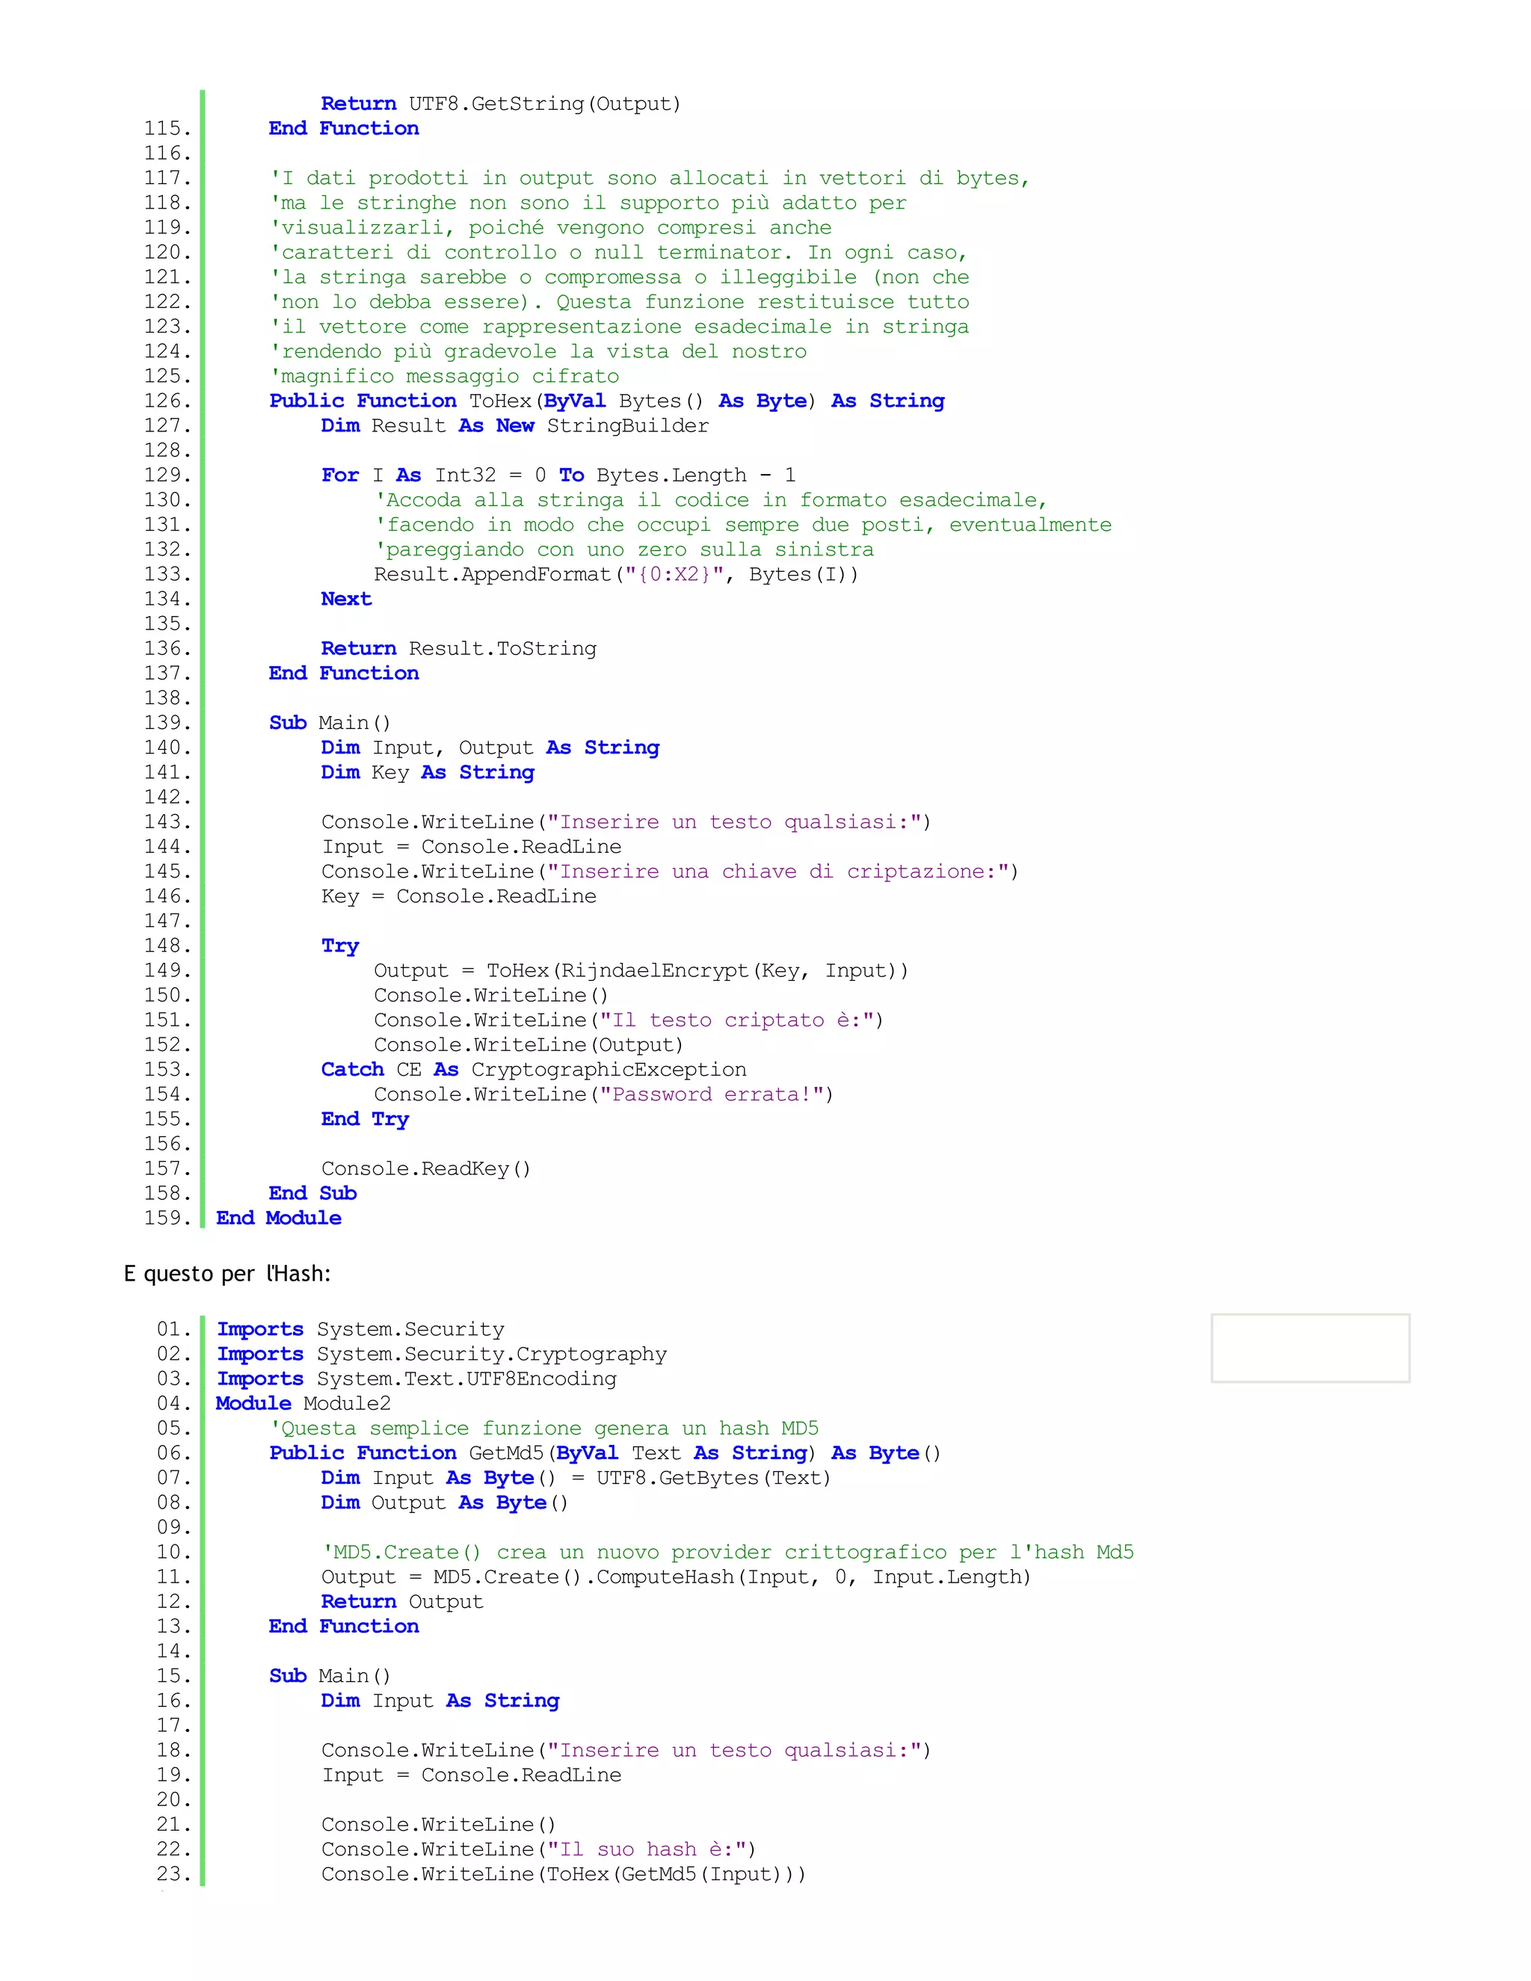This screenshot has width=1531, height=1981.
Task: Select comment 'pareggiando con uno zero sulla sinistra'
Action: pos(624,549)
